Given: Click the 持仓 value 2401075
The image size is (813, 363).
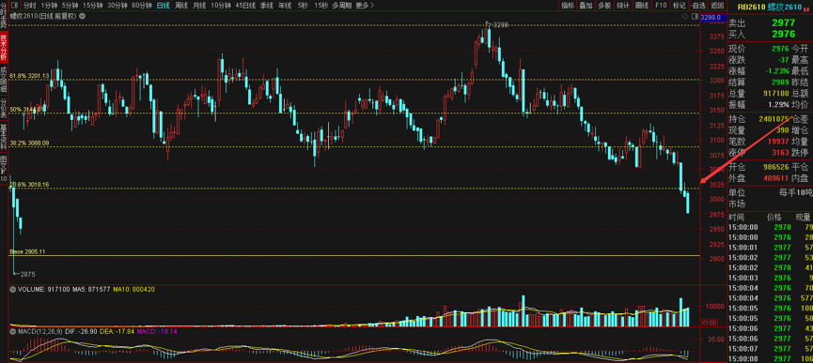Looking at the screenshot, I should (774, 119).
